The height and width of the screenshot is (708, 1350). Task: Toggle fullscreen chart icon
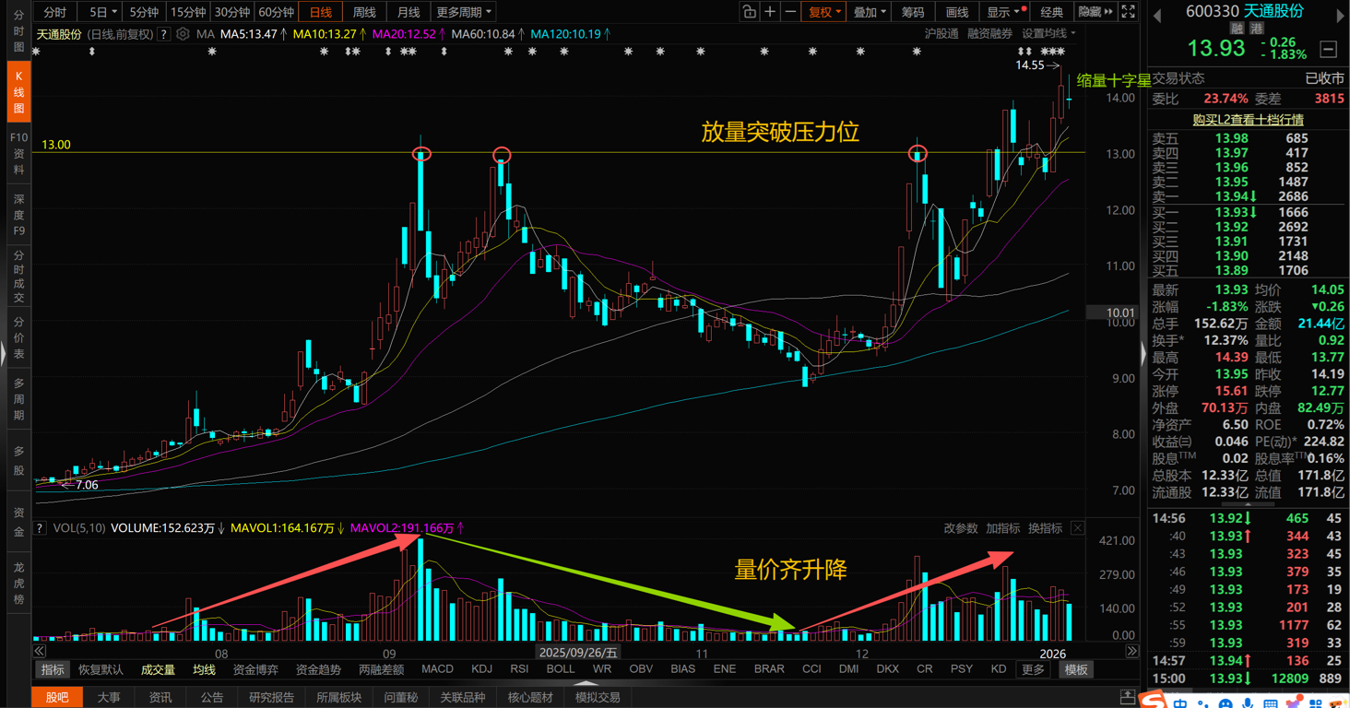pyautogui.click(x=1128, y=12)
